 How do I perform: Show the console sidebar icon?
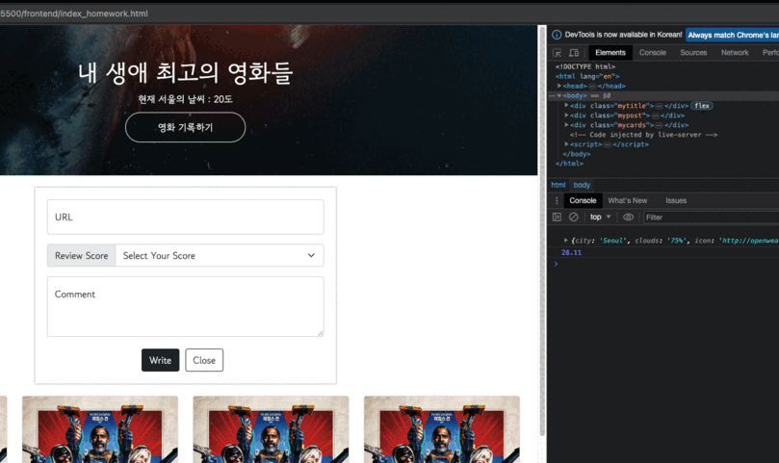pos(557,218)
